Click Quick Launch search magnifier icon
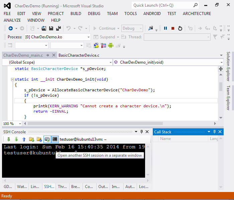The height and width of the screenshot is (200, 234). [195, 5]
